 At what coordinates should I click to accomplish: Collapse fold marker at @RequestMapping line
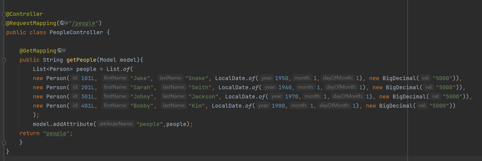tap(4, 23)
